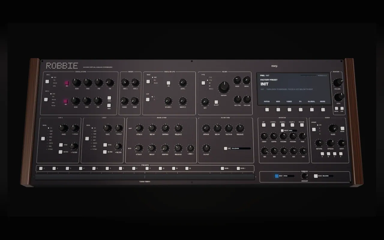384x240 pixels.
Task: Toggle the oscillator SYNC button
Action: click(109, 98)
